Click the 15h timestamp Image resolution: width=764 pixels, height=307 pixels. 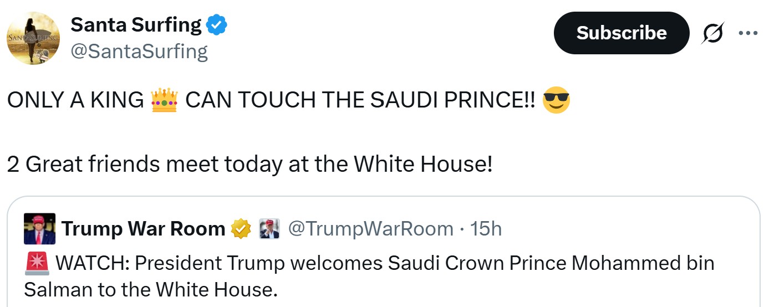[486, 229]
